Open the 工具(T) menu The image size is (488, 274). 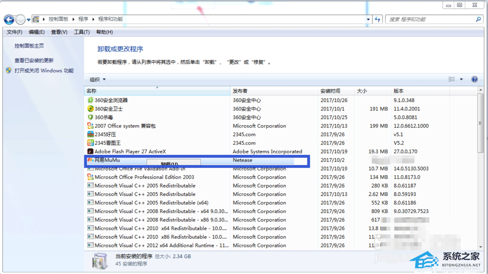click(81, 32)
